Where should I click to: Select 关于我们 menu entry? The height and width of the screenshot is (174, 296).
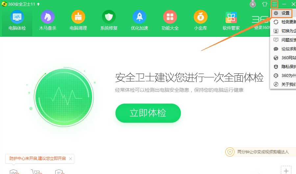click(283, 84)
